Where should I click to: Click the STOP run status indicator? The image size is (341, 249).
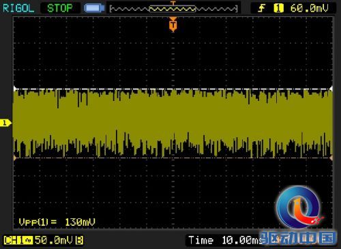coord(60,8)
